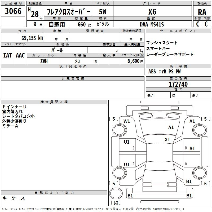Click the damage code legend at bottom
Image resolution: width=212 pixels, height=212 pixels.
tap(93, 209)
